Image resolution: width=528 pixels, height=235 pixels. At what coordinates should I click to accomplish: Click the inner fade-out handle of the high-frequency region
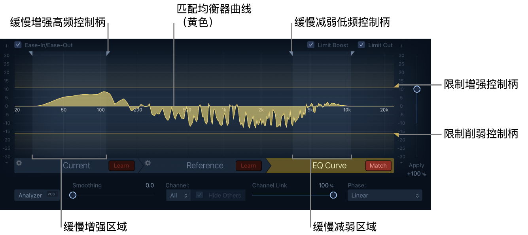click(x=291, y=53)
